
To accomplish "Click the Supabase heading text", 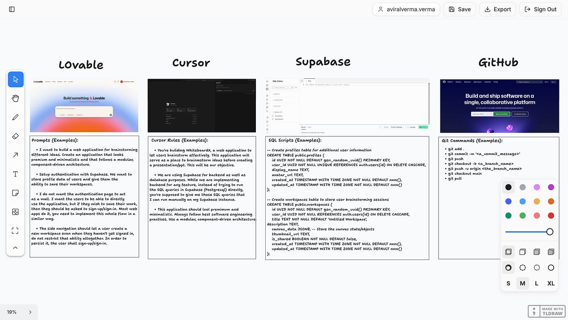I will coord(323,62).
